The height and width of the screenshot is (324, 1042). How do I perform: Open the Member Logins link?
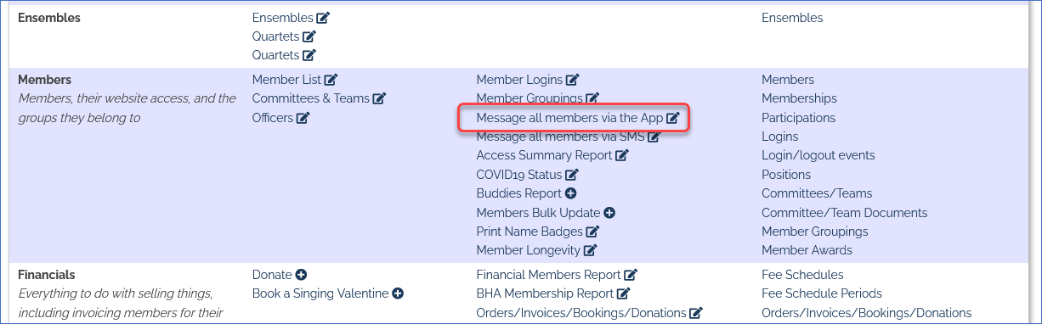519,80
